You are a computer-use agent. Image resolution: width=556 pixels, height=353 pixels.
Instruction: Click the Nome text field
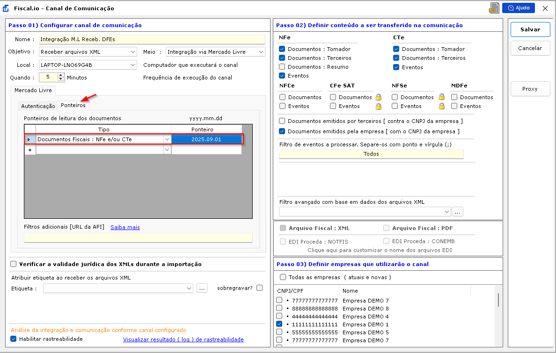[x=152, y=39]
